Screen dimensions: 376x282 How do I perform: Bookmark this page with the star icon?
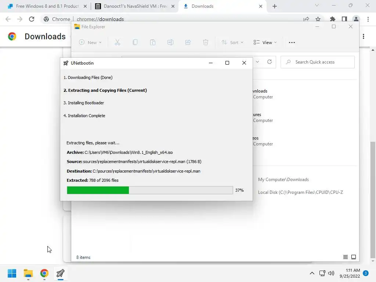click(x=318, y=19)
